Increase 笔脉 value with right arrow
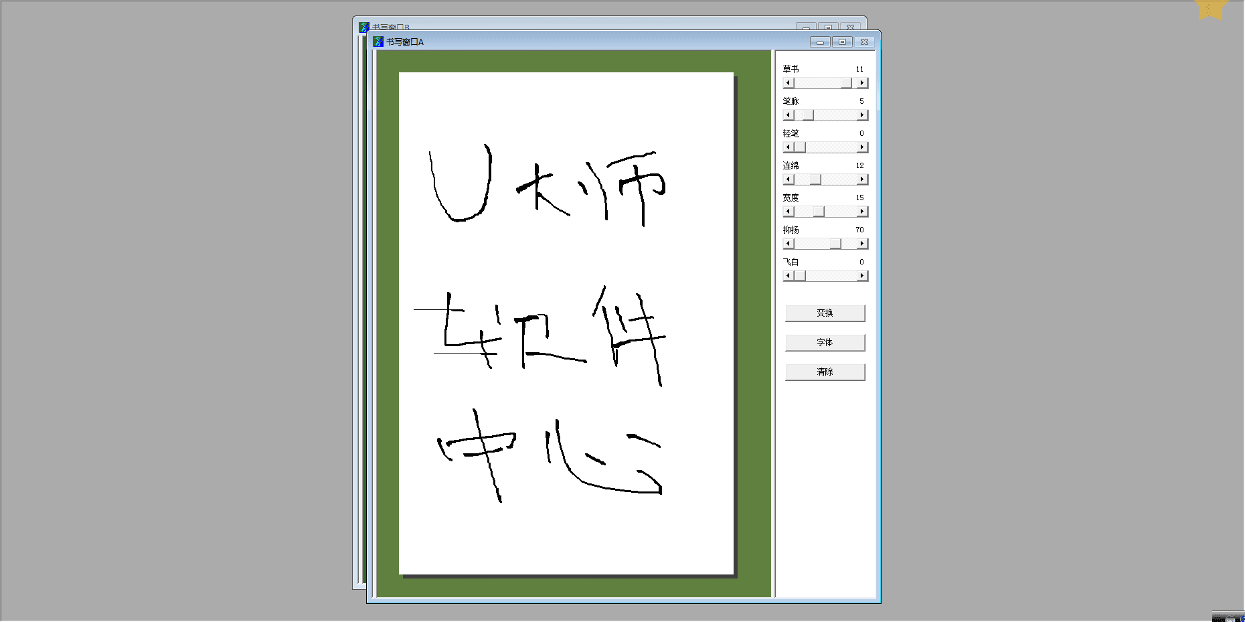 tap(862, 115)
